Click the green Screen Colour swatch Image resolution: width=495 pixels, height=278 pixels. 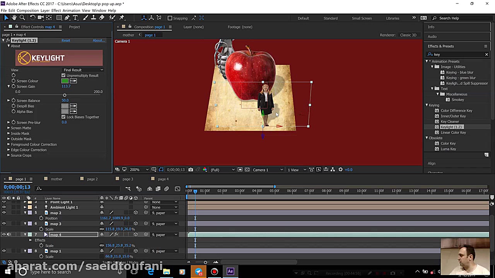point(65,81)
